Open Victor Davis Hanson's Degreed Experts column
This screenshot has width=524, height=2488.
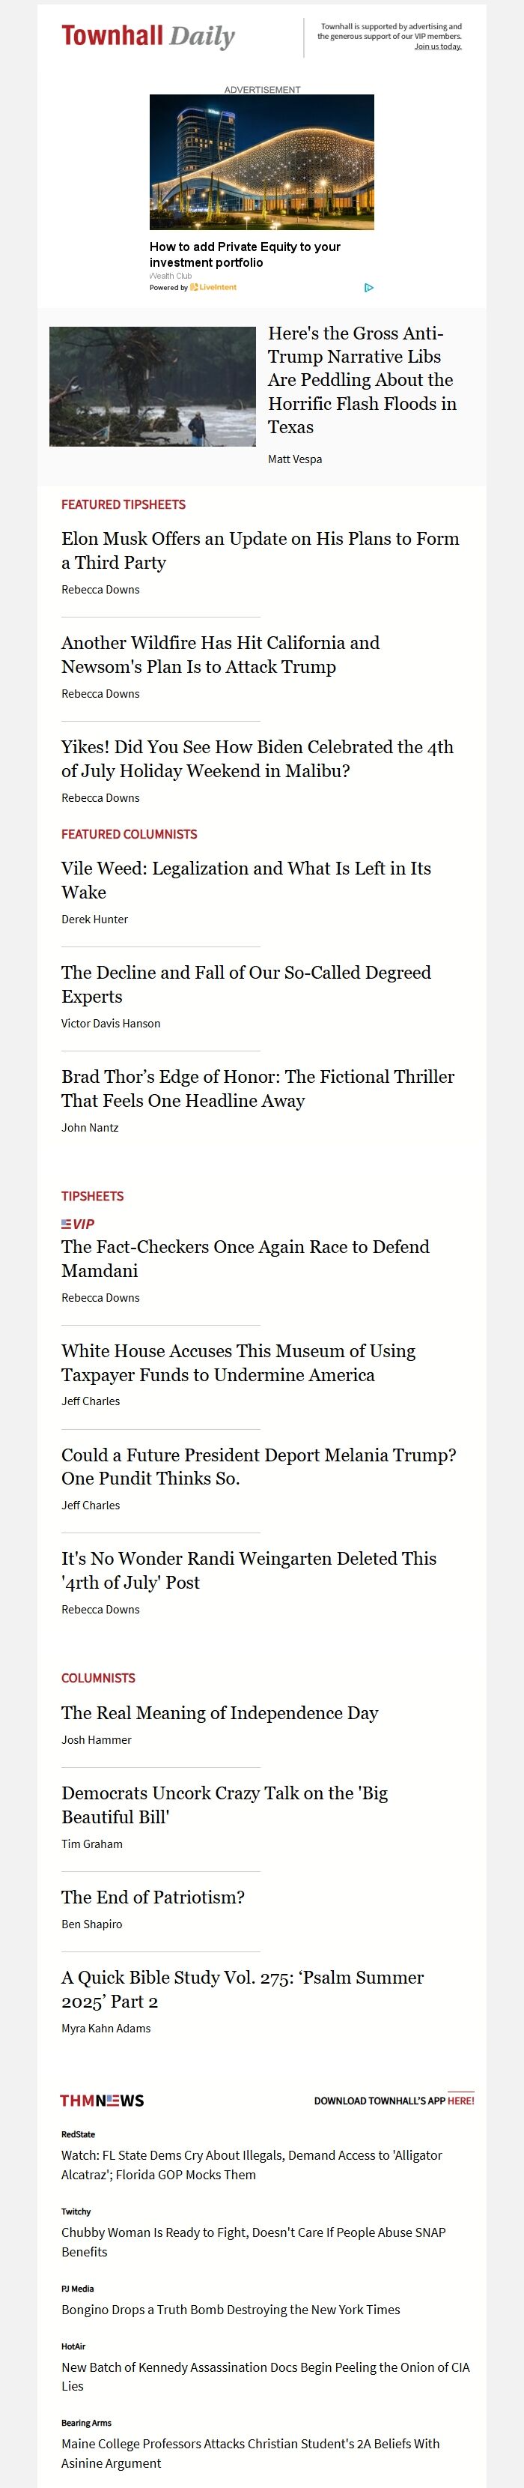click(x=246, y=984)
